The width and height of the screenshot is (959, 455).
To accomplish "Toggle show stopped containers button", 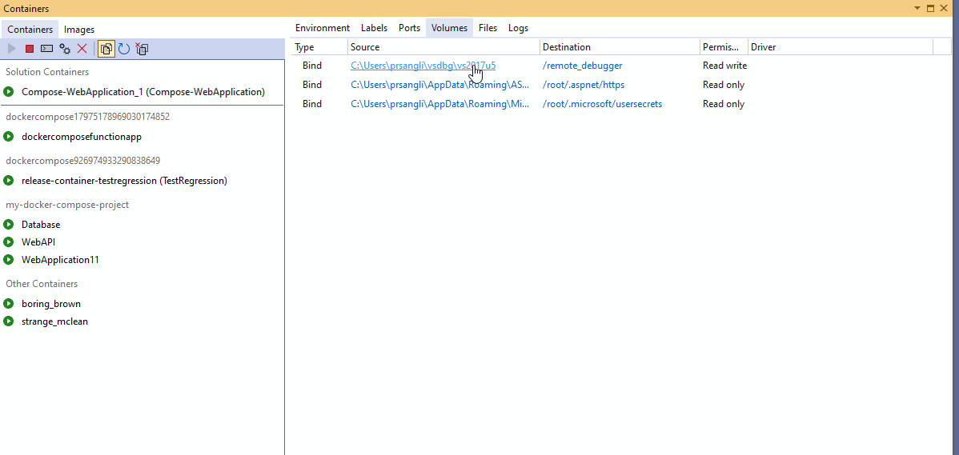I will pyautogui.click(x=106, y=49).
